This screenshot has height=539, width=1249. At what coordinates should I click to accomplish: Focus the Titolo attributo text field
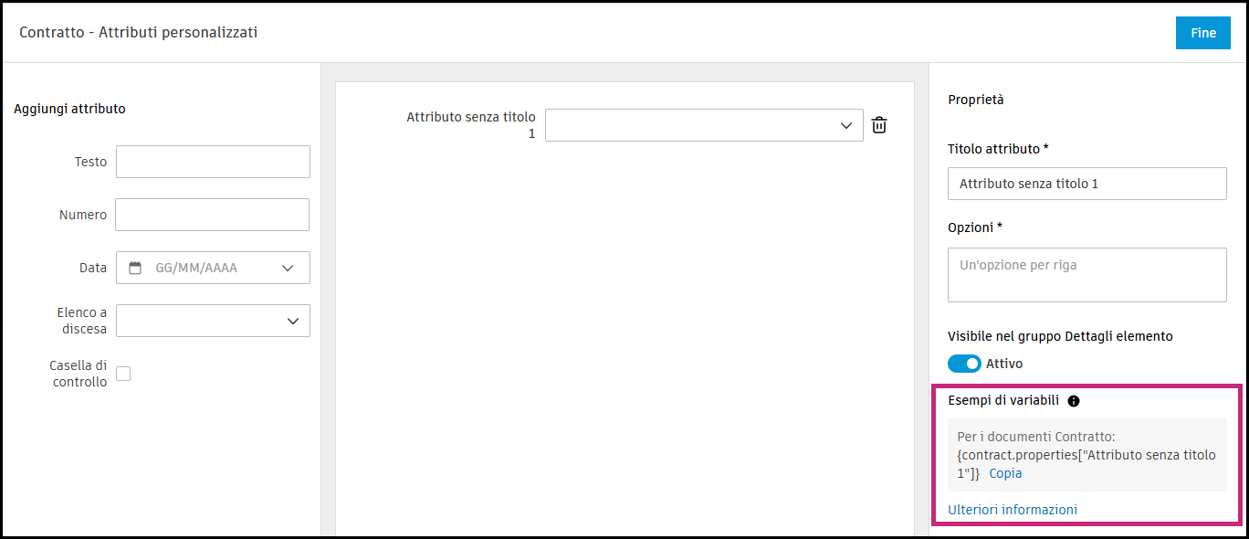coord(1086,184)
